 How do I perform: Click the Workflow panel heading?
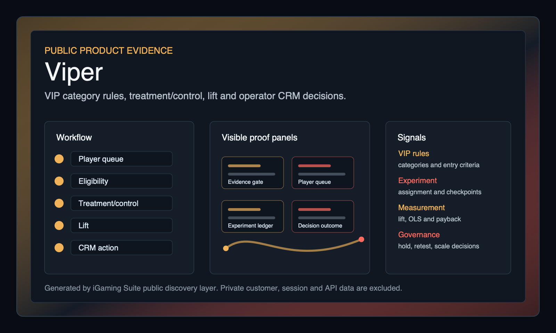(x=74, y=137)
